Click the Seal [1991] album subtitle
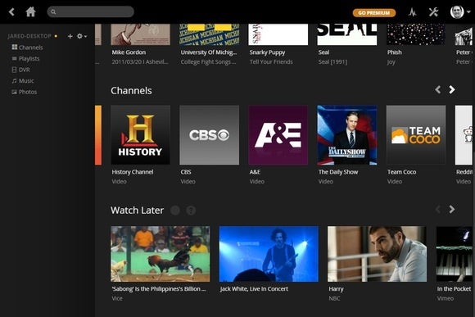475x317 pixels. pos(332,61)
